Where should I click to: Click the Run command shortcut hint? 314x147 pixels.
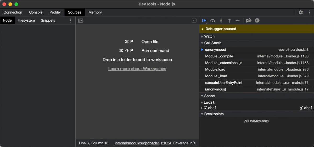tap(144, 51)
